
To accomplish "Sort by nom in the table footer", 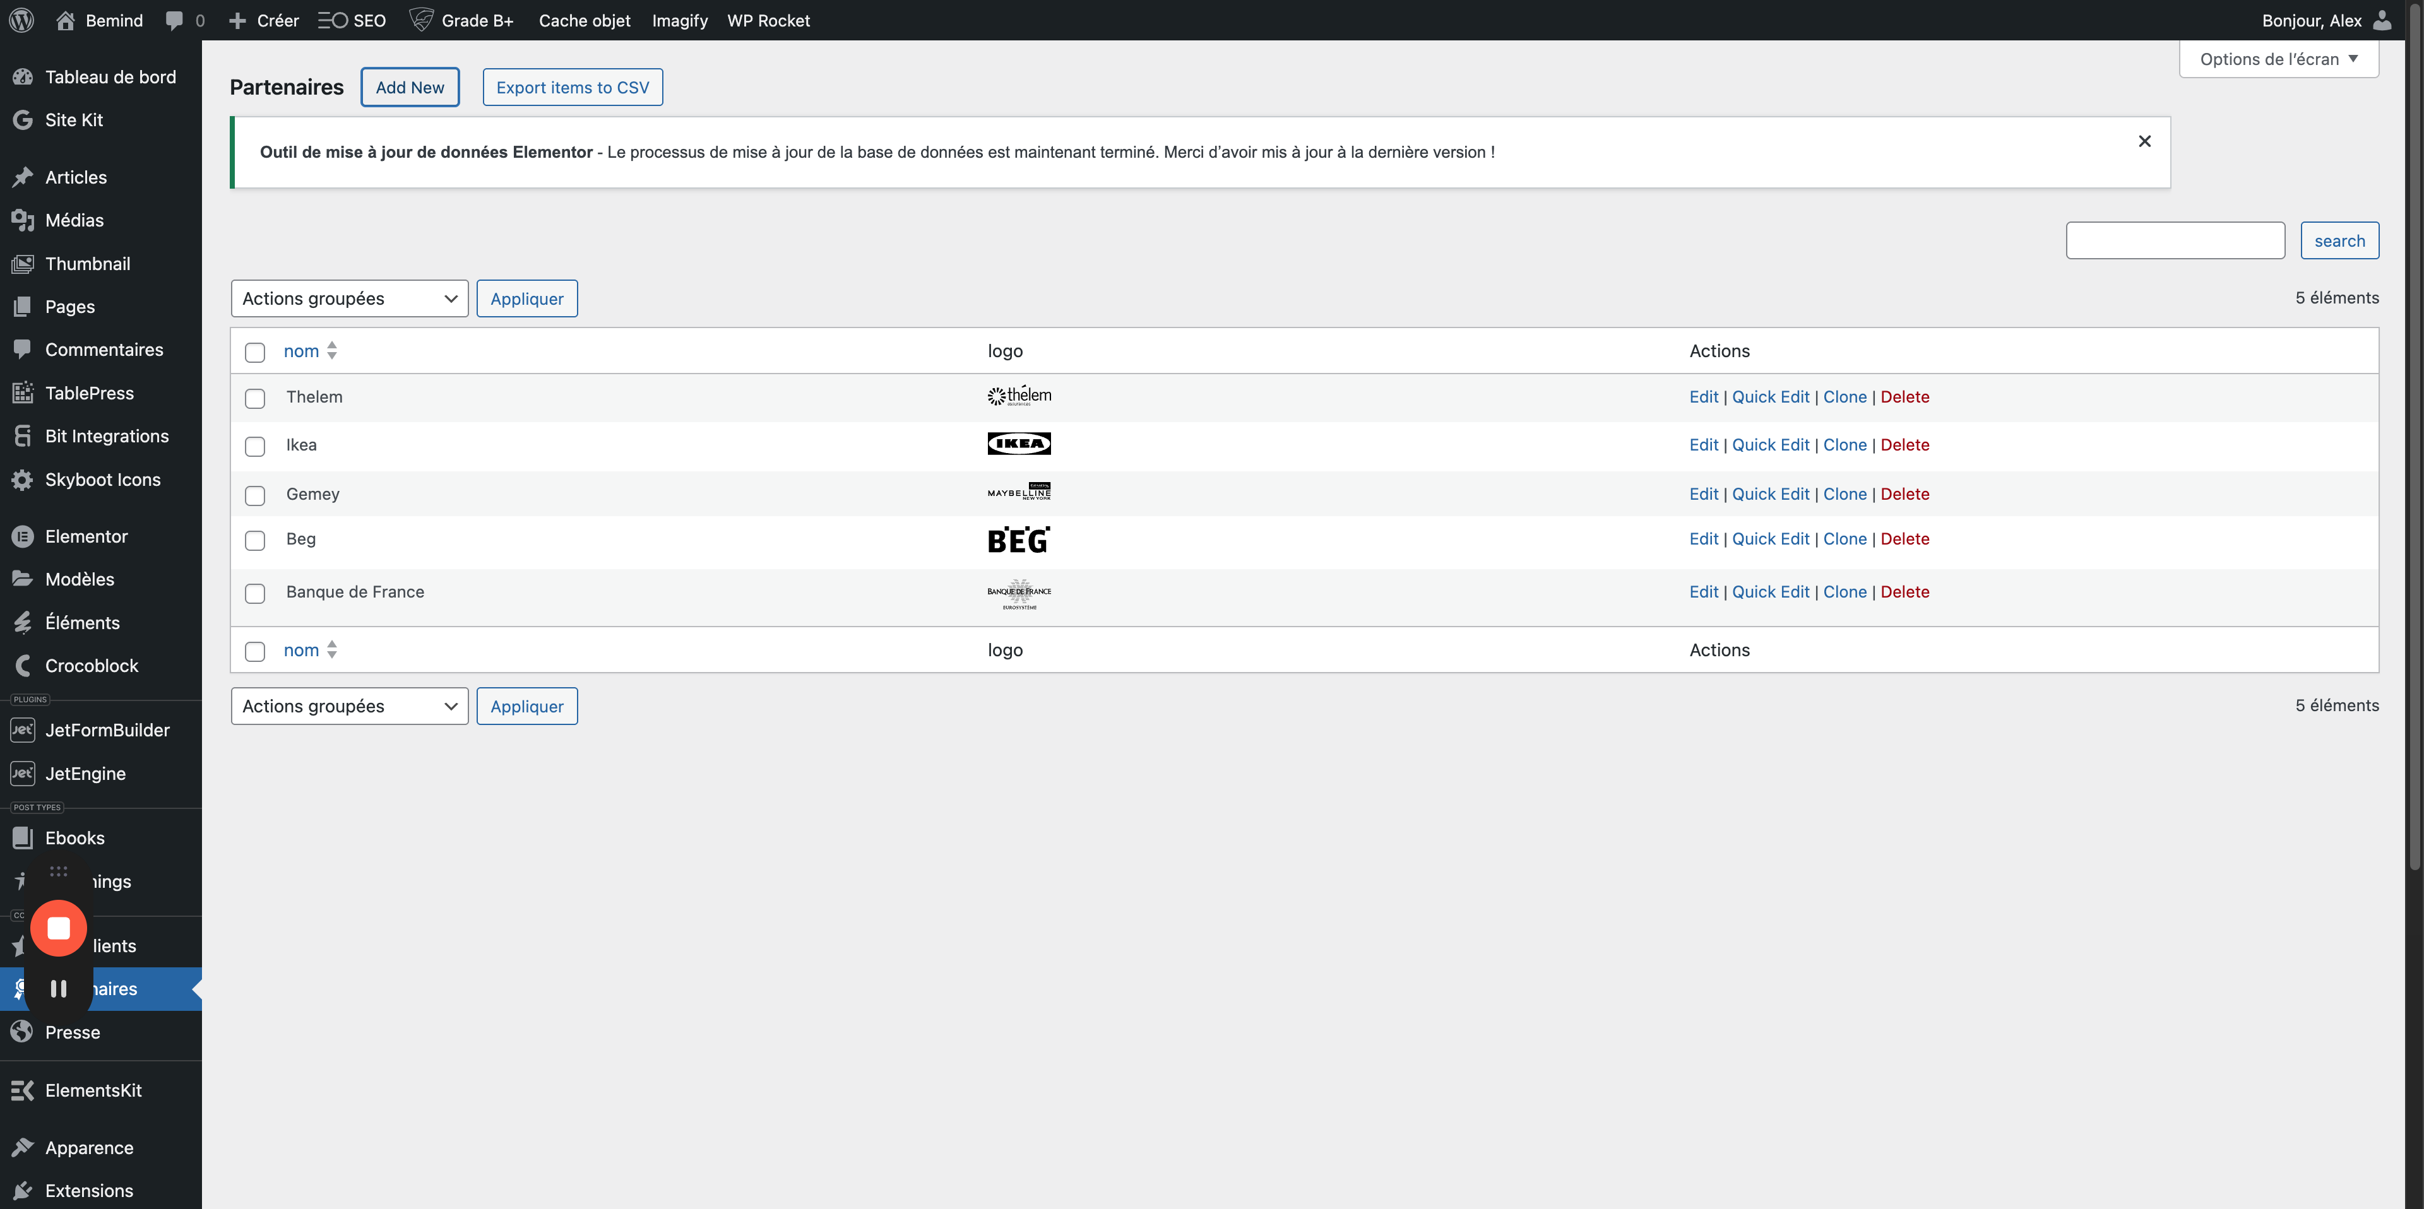I will point(309,650).
